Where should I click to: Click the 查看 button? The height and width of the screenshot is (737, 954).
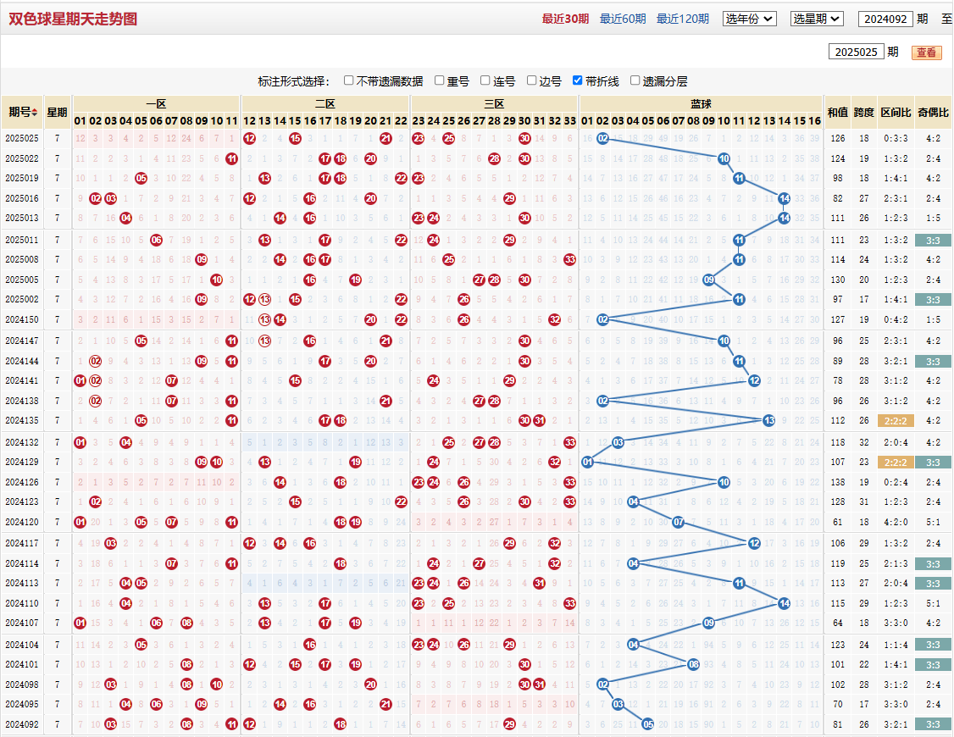pos(926,53)
